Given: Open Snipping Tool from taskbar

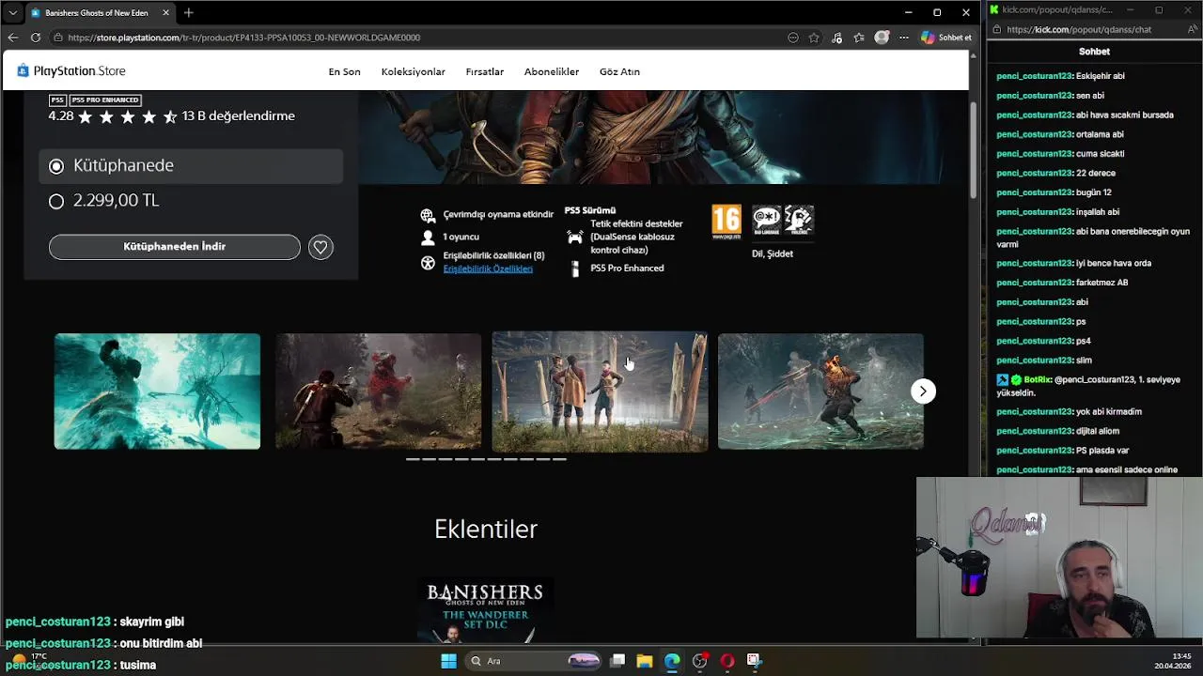Looking at the screenshot, I should [754, 661].
